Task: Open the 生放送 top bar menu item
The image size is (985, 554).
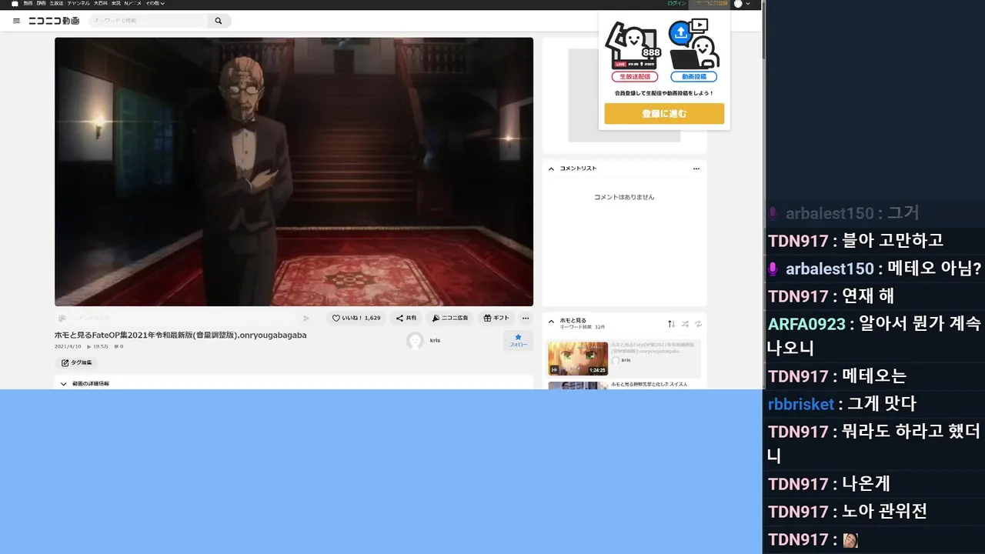Action: pyautogui.click(x=56, y=4)
